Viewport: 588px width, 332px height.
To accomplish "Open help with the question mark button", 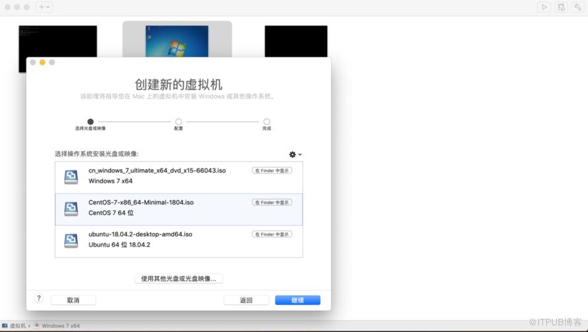I will tap(38, 298).
